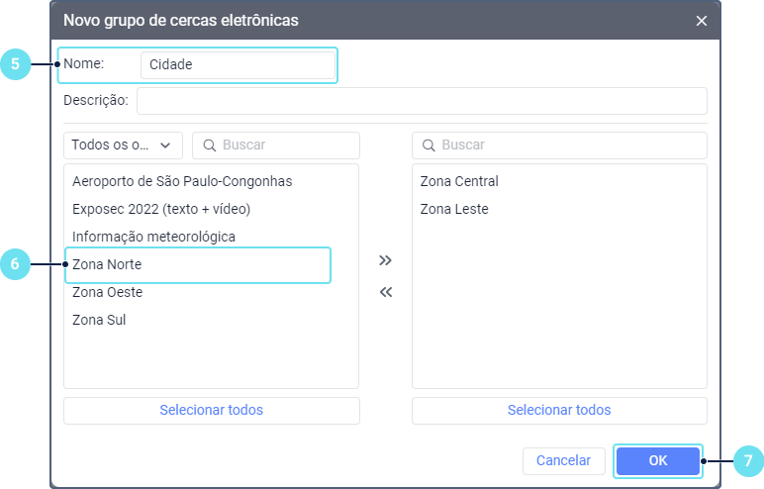Expand the 'Todos os o...' dropdown
Viewport: 764px width, 489px height.
pyautogui.click(x=123, y=146)
